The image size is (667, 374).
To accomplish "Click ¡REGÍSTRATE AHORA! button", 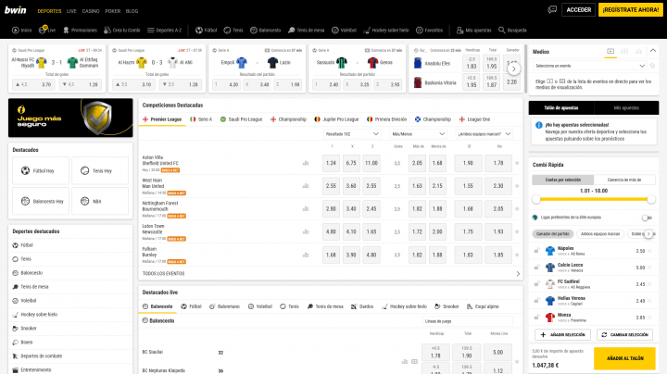I will pyautogui.click(x=631, y=10).
